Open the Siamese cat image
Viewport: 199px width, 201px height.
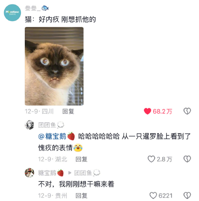tap(54, 66)
